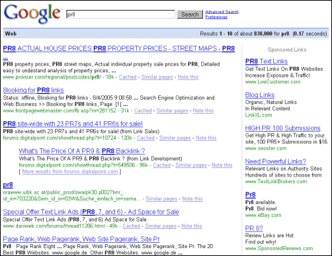Image resolution: width=332 pixels, height=256 pixels.
Task: Click the www.seoster.com URL text
Action: tap(266, 148)
